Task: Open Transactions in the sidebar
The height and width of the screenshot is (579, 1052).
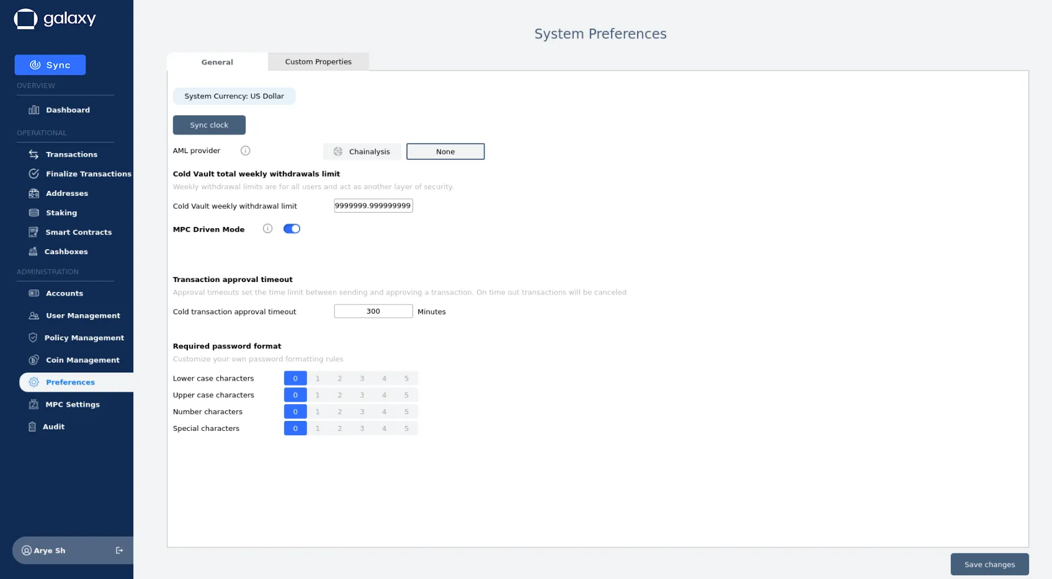Action: coord(71,154)
